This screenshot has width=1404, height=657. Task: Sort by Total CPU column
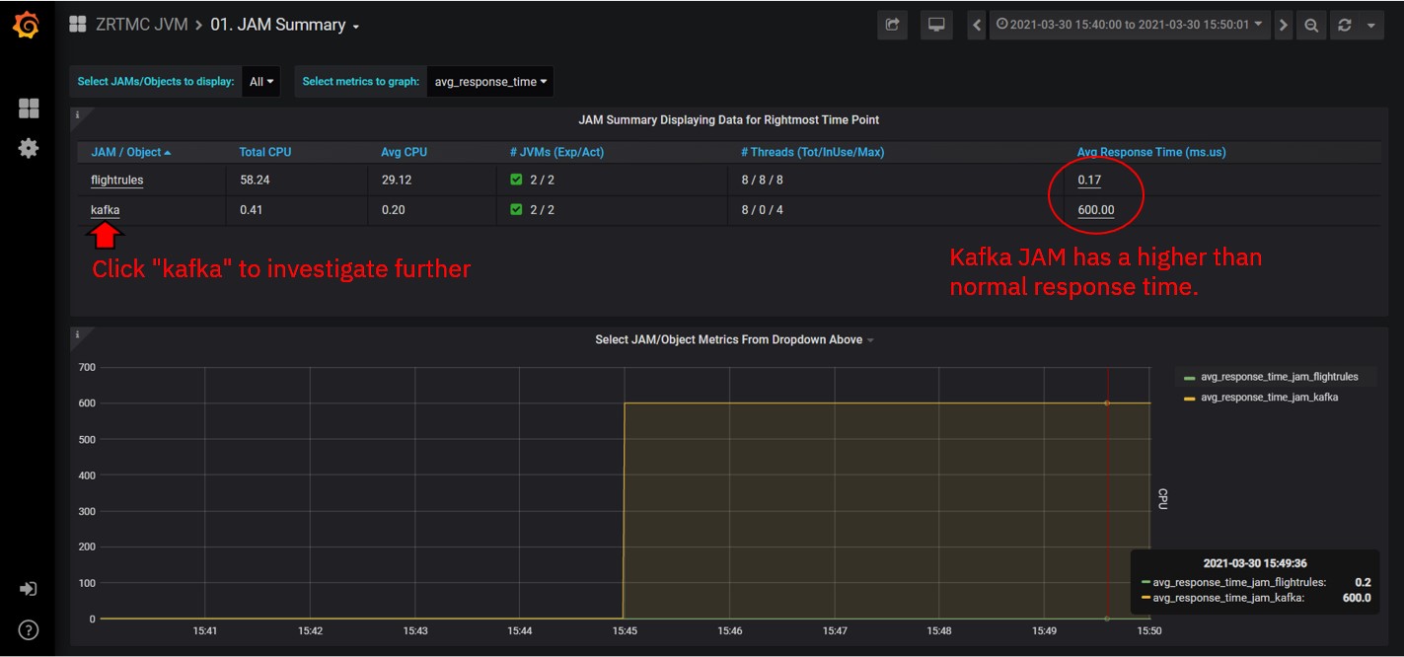[265, 153]
